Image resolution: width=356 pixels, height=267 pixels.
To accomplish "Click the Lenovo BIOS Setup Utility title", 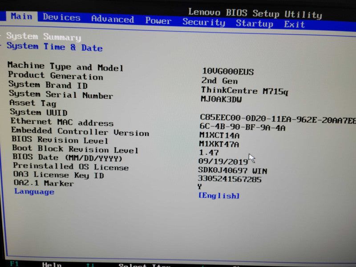I will click(255, 14).
